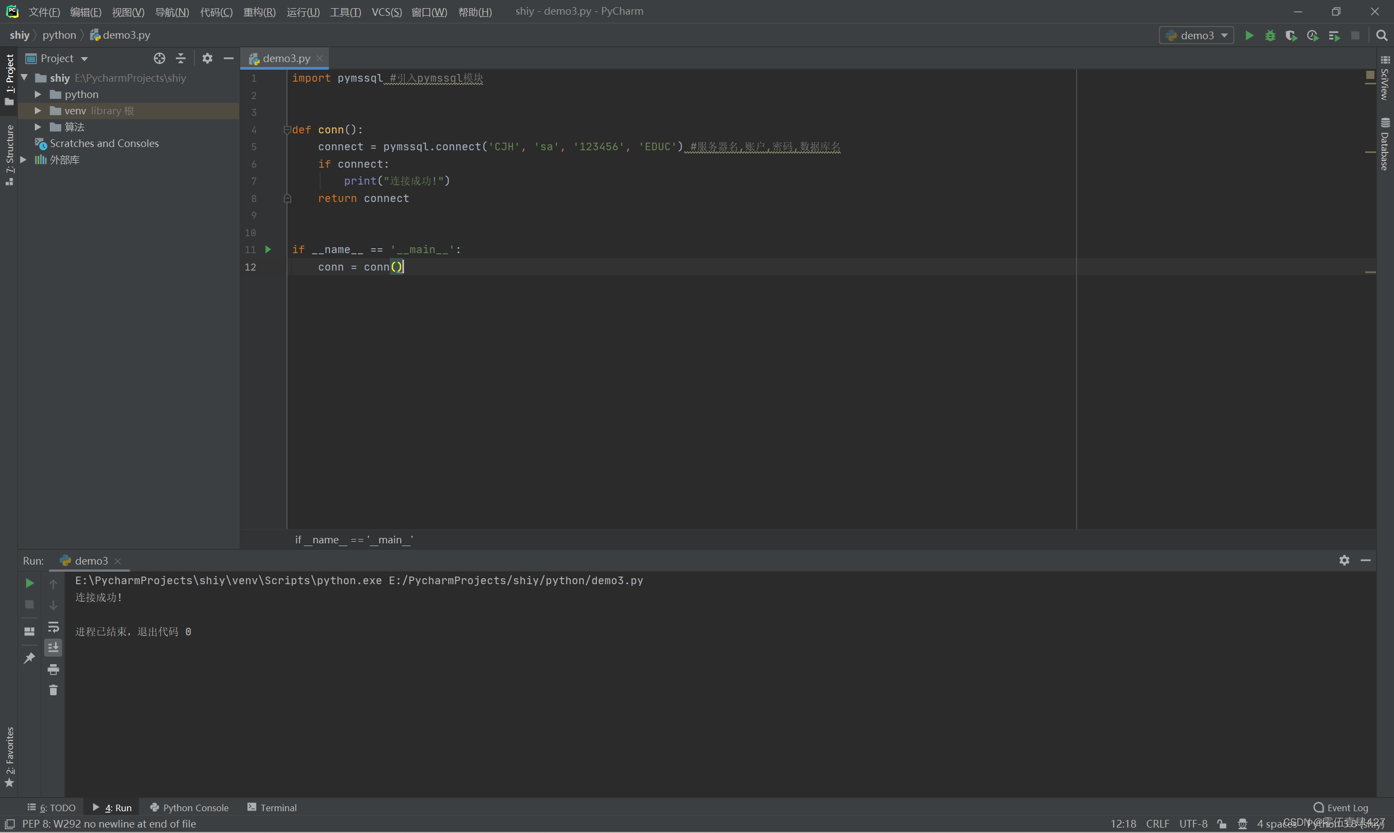Screen dimensions: 1394x833
Task: Run with Coverage icon in toolbar
Action: pyautogui.click(x=1291, y=35)
